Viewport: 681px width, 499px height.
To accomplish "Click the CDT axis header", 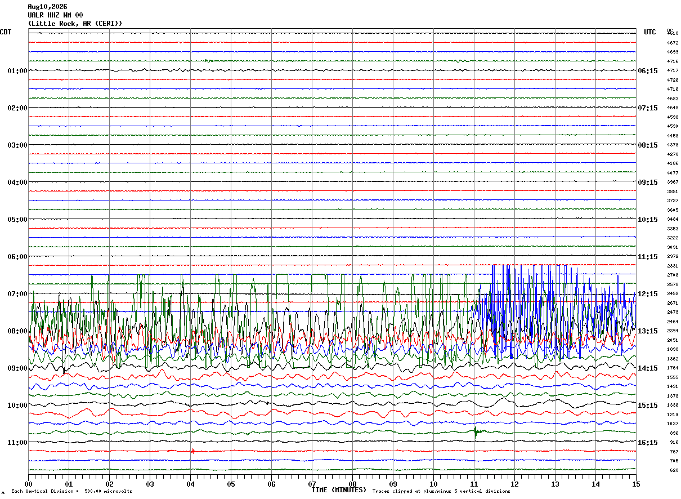I will coord(6,32).
